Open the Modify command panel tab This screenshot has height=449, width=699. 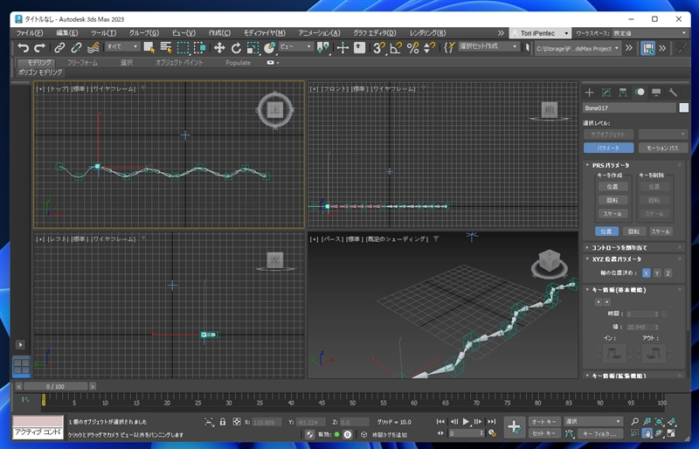(x=606, y=93)
